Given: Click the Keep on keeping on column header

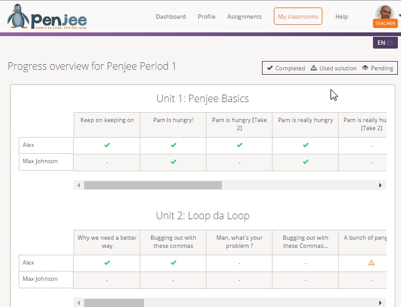Looking at the screenshot, I should tap(107, 125).
